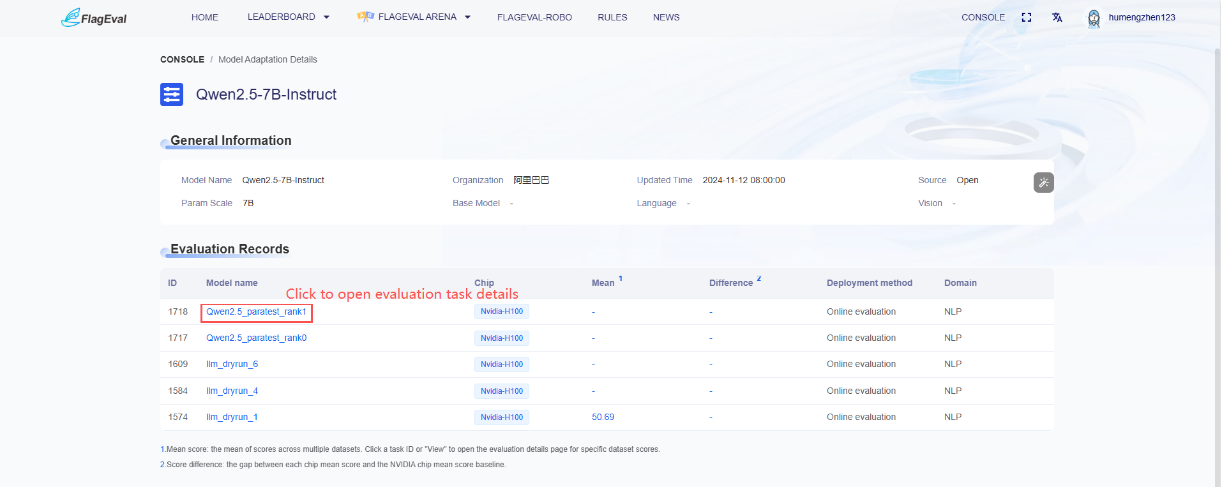
Task: Click CONSOLE in the breadcrumb
Action: pyautogui.click(x=182, y=59)
